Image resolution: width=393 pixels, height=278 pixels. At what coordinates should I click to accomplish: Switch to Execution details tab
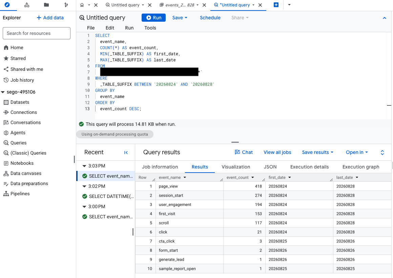[309, 167]
